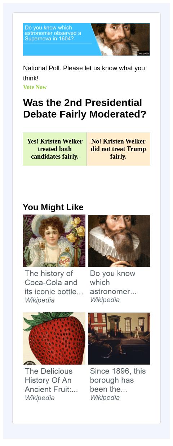Open the red strawberry illustration thumbnail

(54, 339)
